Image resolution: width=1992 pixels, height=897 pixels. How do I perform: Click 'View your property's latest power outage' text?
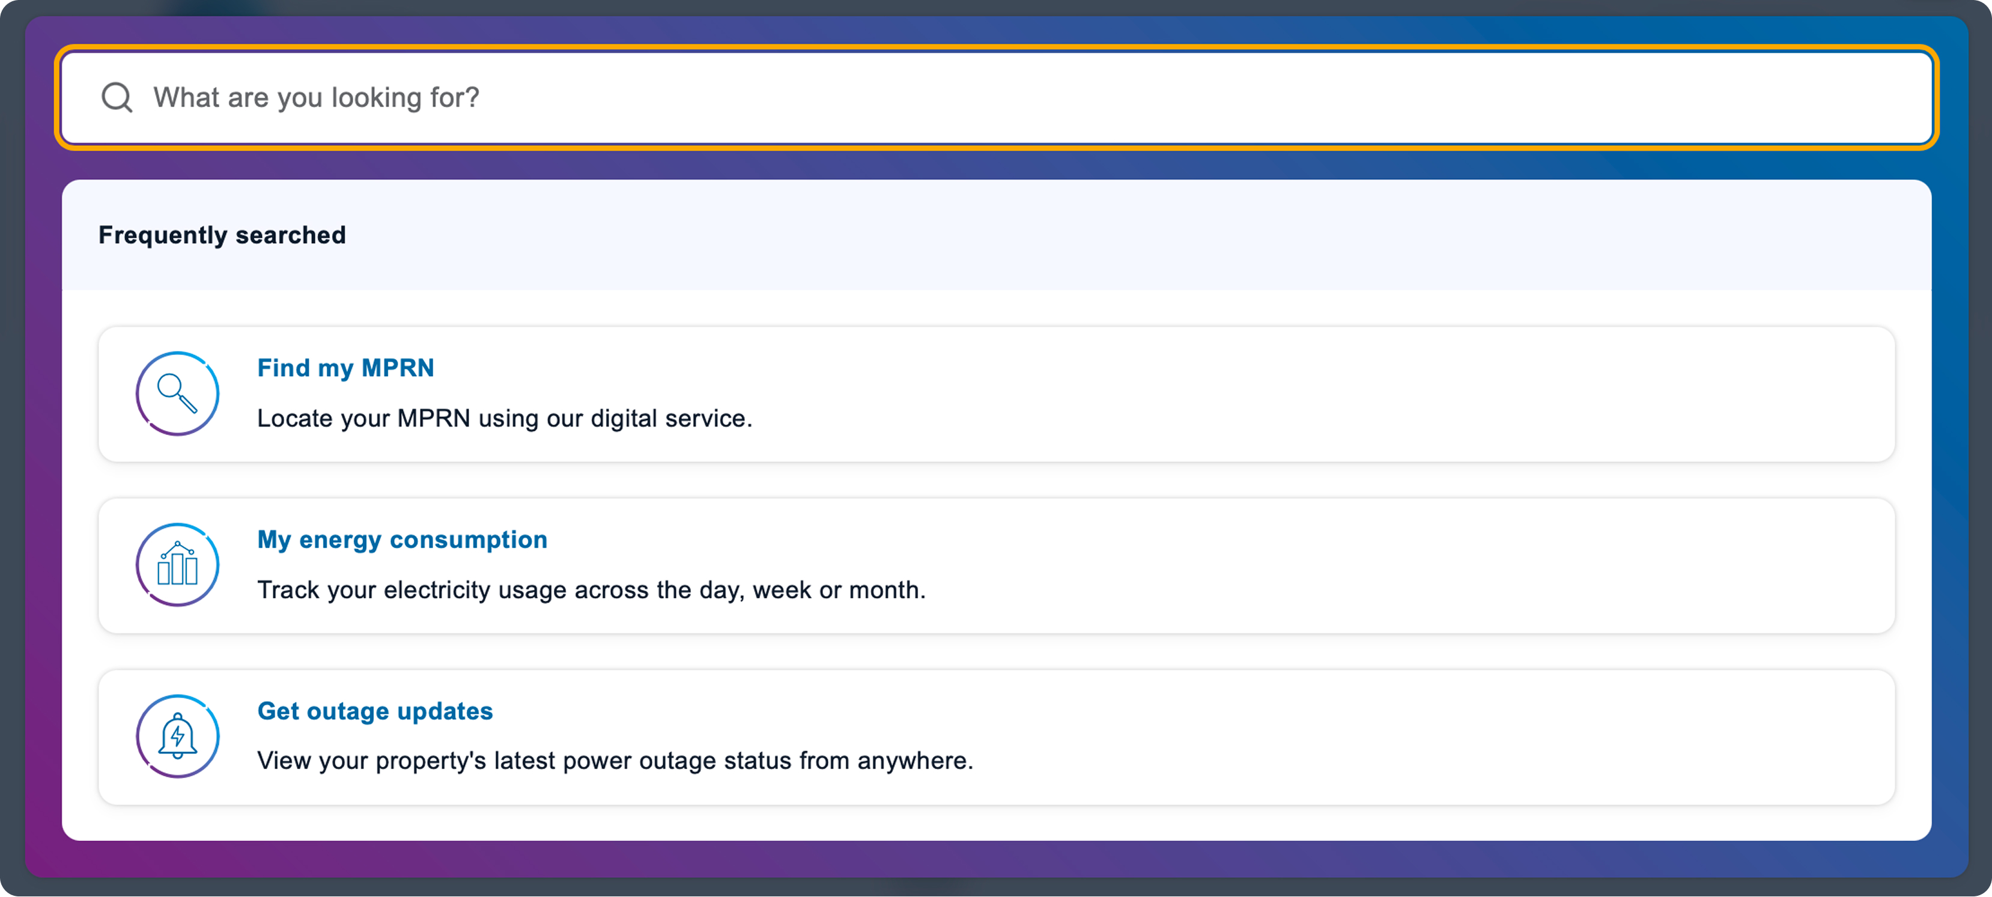pos(615,761)
